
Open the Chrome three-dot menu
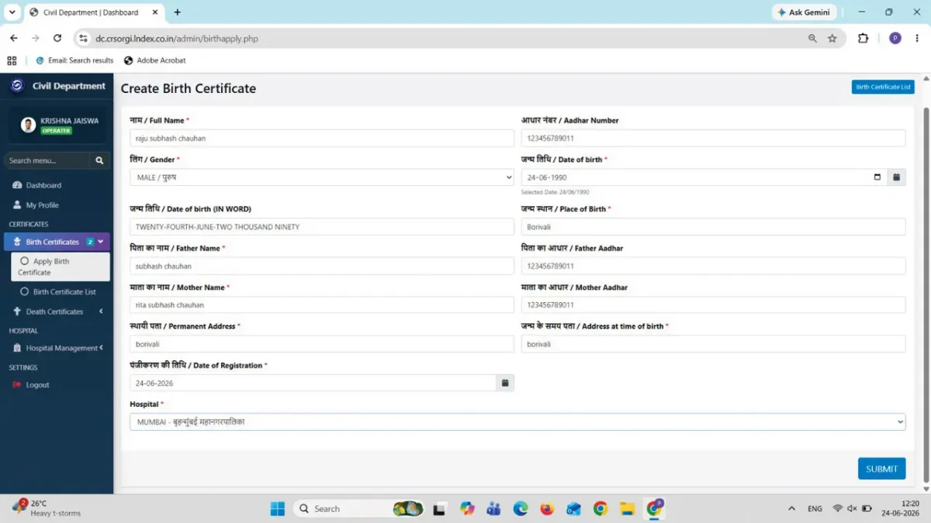[918, 38]
